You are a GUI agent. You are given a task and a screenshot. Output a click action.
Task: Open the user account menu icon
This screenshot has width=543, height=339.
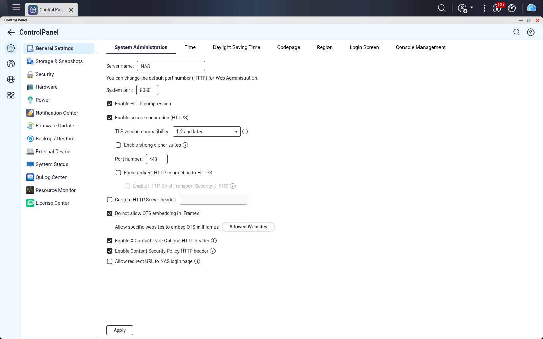(x=463, y=8)
